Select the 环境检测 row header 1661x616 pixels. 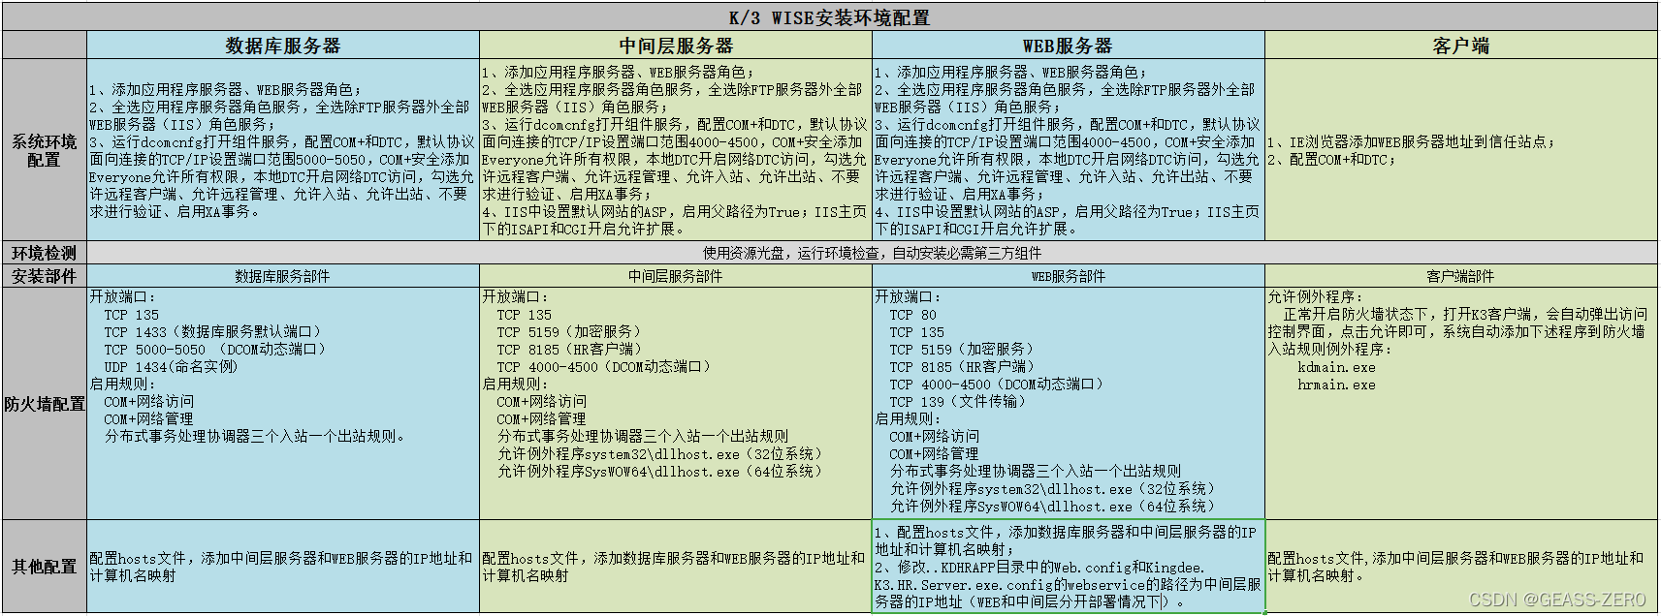coord(45,253)
